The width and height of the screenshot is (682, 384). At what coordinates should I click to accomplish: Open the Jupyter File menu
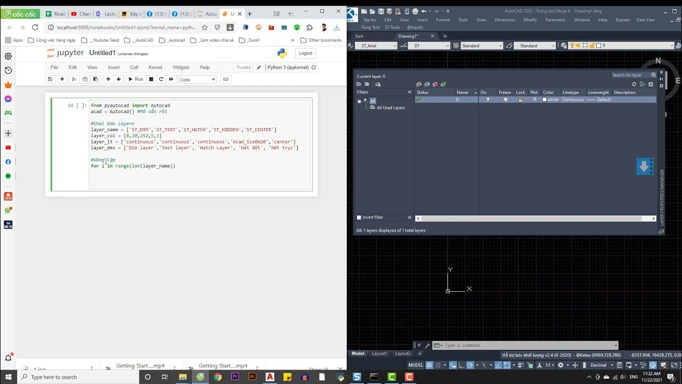(54, 67)
